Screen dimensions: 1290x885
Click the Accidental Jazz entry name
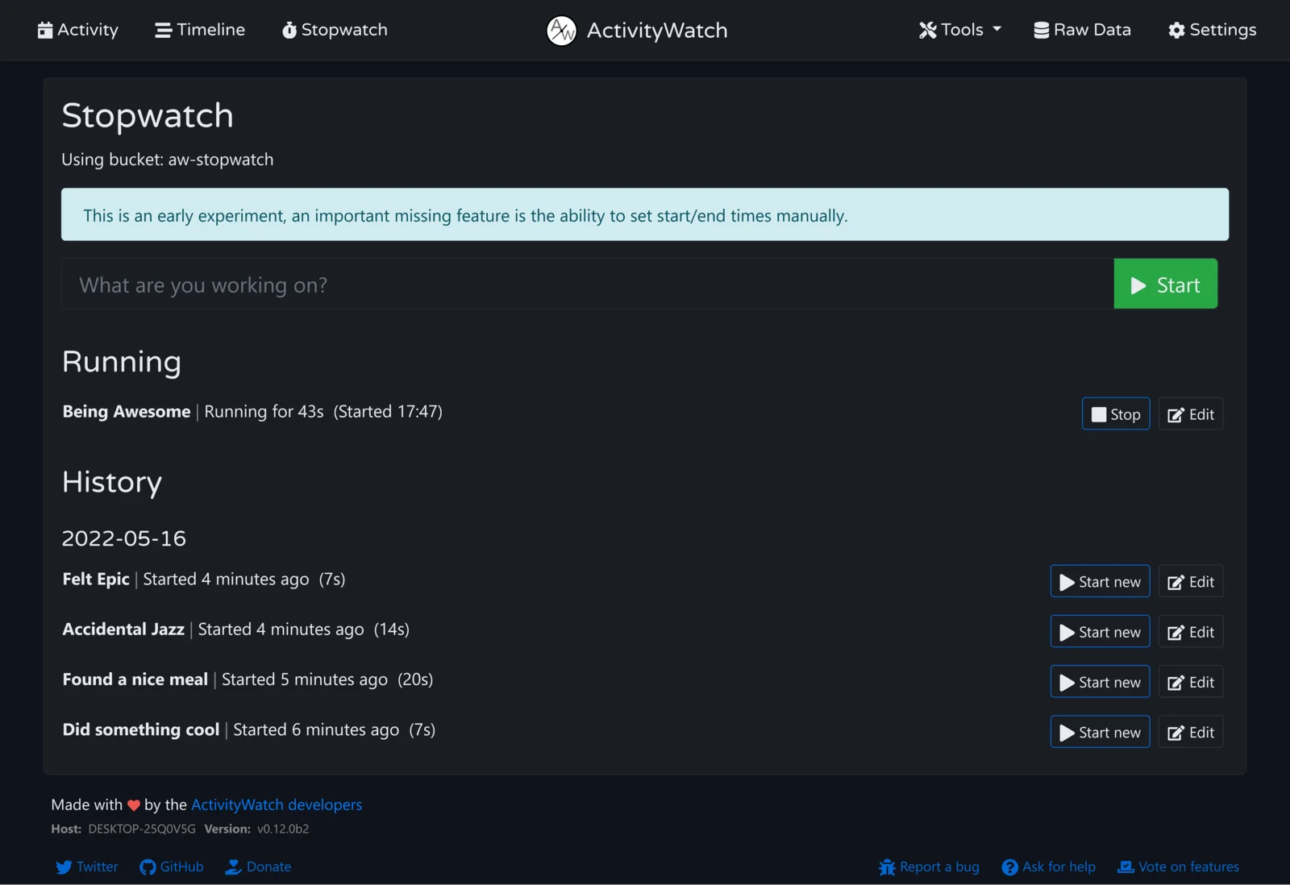point(123,629)
